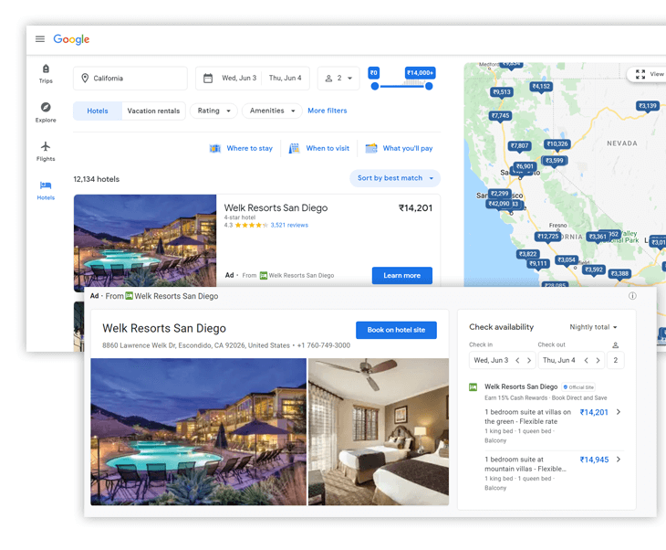Open the Welk Resorts listing thumbnail

click(x=145, y=243)
